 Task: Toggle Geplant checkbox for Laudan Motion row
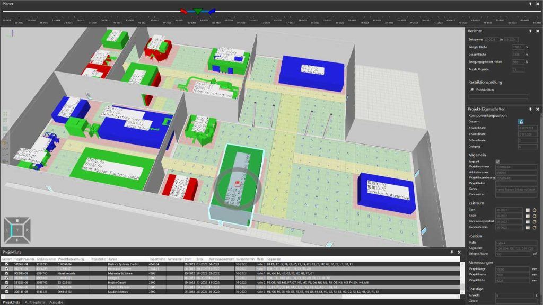pyautogui.click(x=7, y=291)
